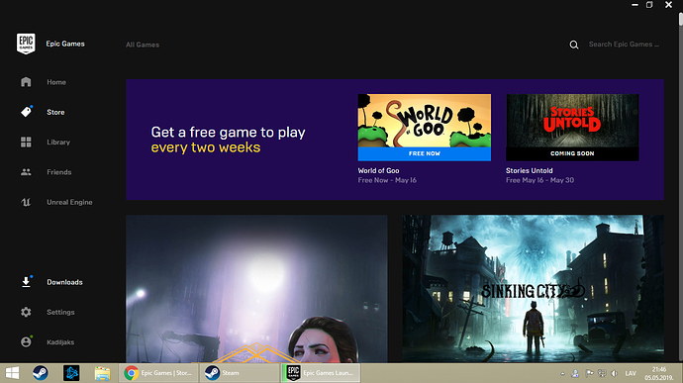Screen dimensions: 683x383
Task: Open the Friends menu label
Action: tap(59, 172)
